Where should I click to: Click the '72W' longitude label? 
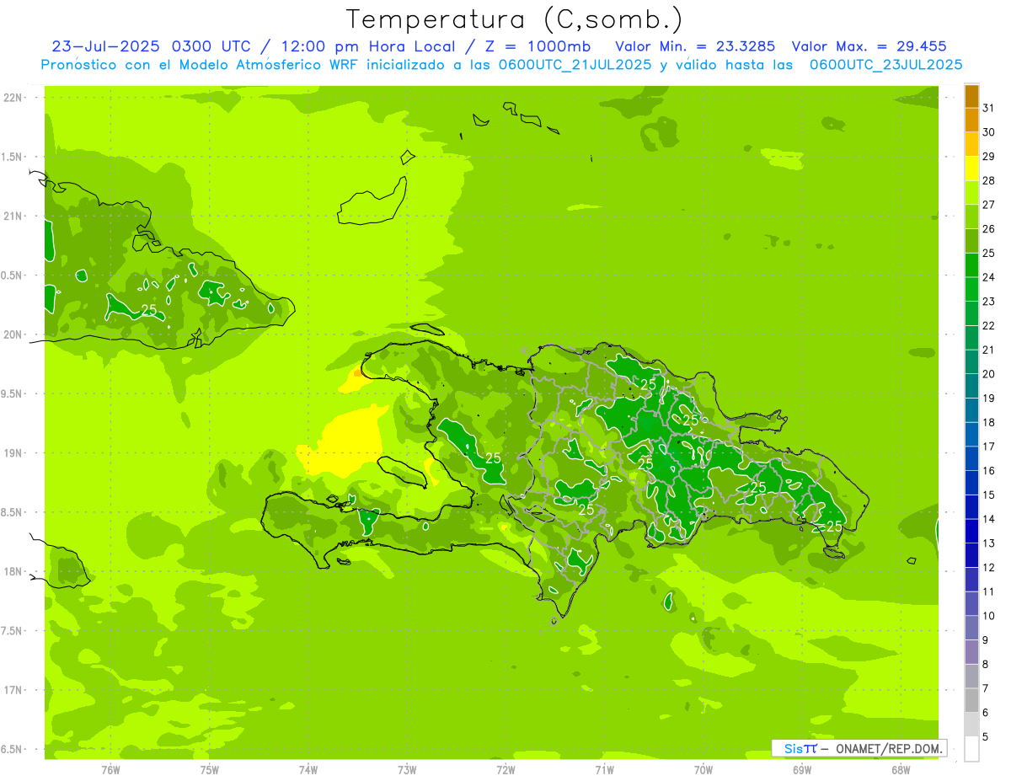click(505, 770)
